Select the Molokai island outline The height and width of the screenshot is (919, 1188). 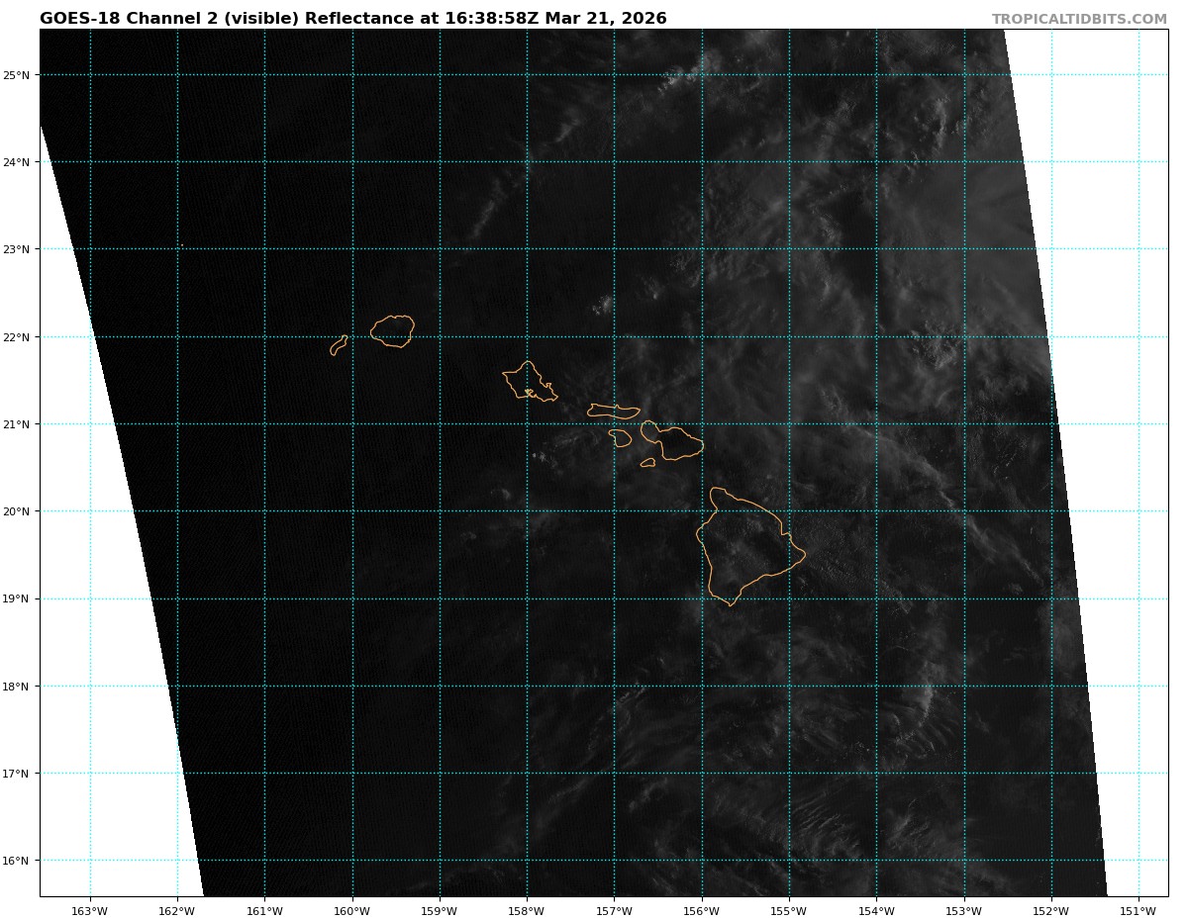pos(613,411)
